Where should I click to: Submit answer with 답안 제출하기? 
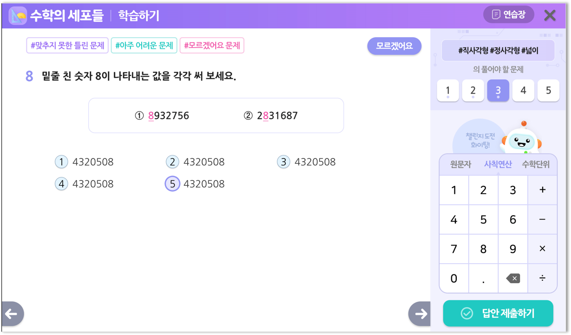click(x=498, y=313)
